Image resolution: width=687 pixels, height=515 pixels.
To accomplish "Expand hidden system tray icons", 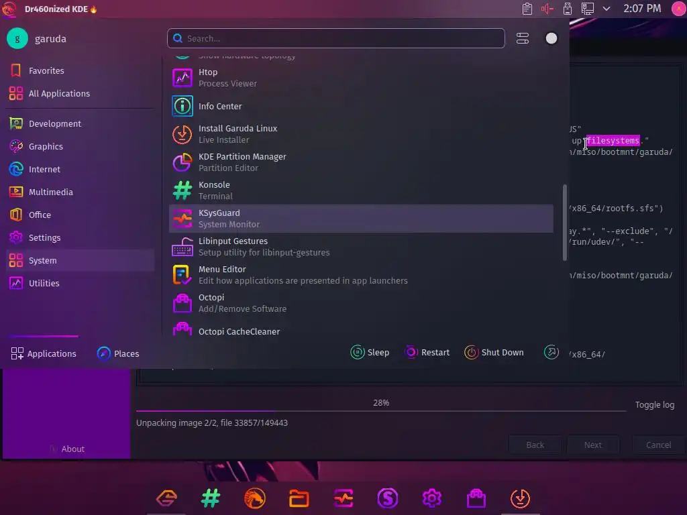I will tap(606, 8).
